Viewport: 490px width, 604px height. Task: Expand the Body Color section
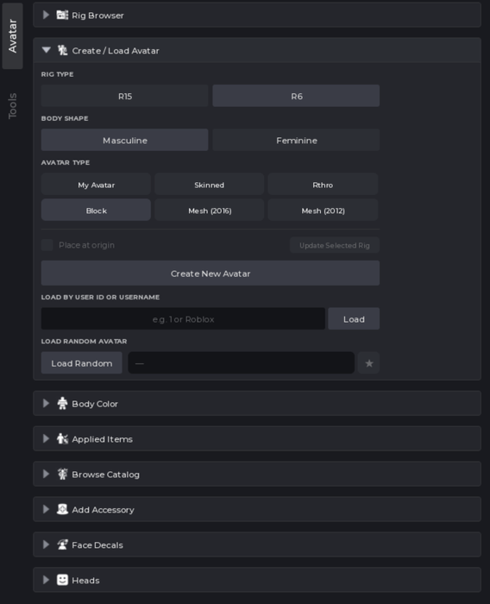[47, 403]
